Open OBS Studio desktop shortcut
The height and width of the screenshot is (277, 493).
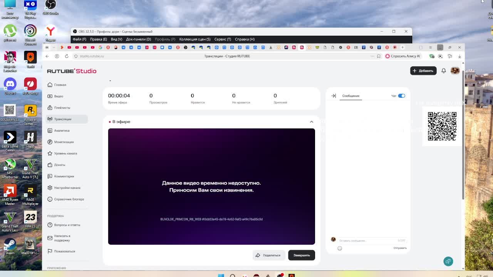point(50,8)
